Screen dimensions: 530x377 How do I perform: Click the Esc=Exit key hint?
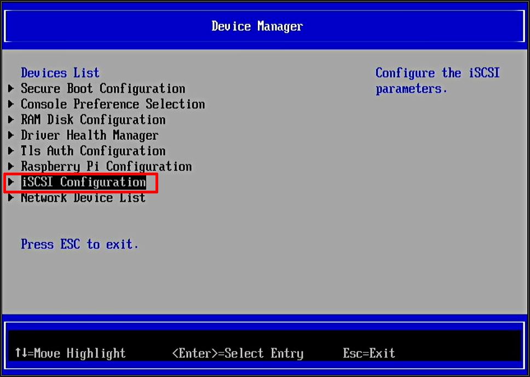click(x=369, y=353)
